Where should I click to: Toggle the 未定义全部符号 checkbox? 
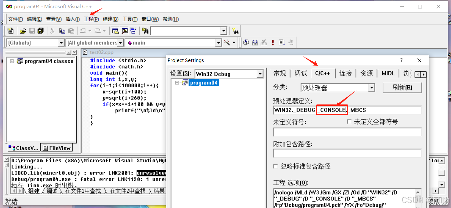349,122
